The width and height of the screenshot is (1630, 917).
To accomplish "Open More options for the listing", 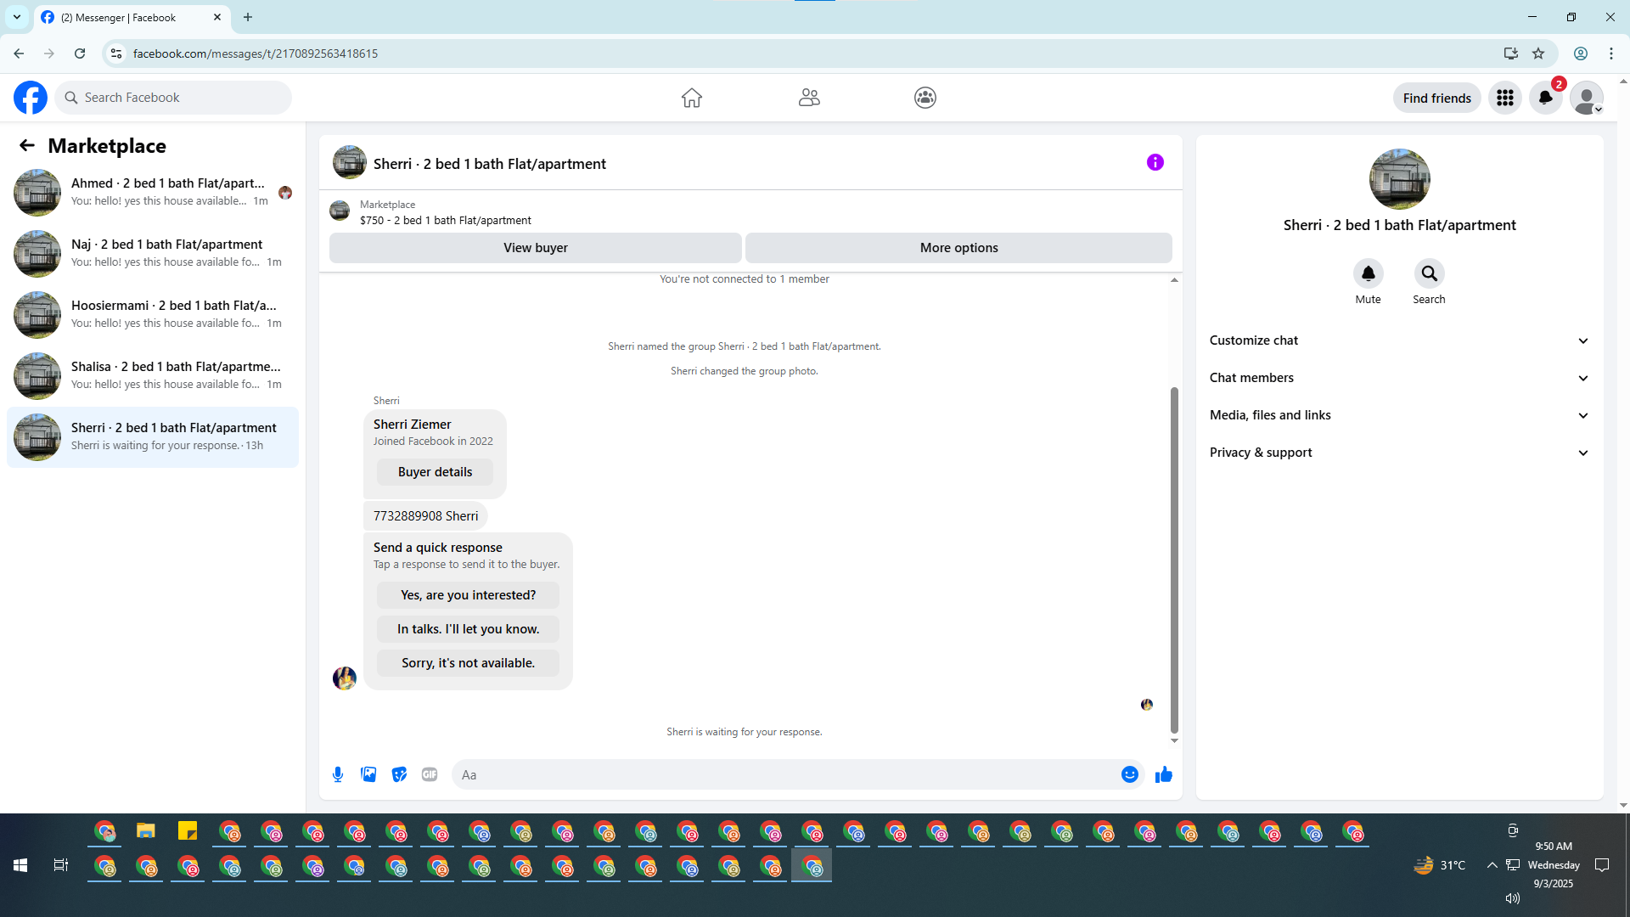I will (959, 248).
